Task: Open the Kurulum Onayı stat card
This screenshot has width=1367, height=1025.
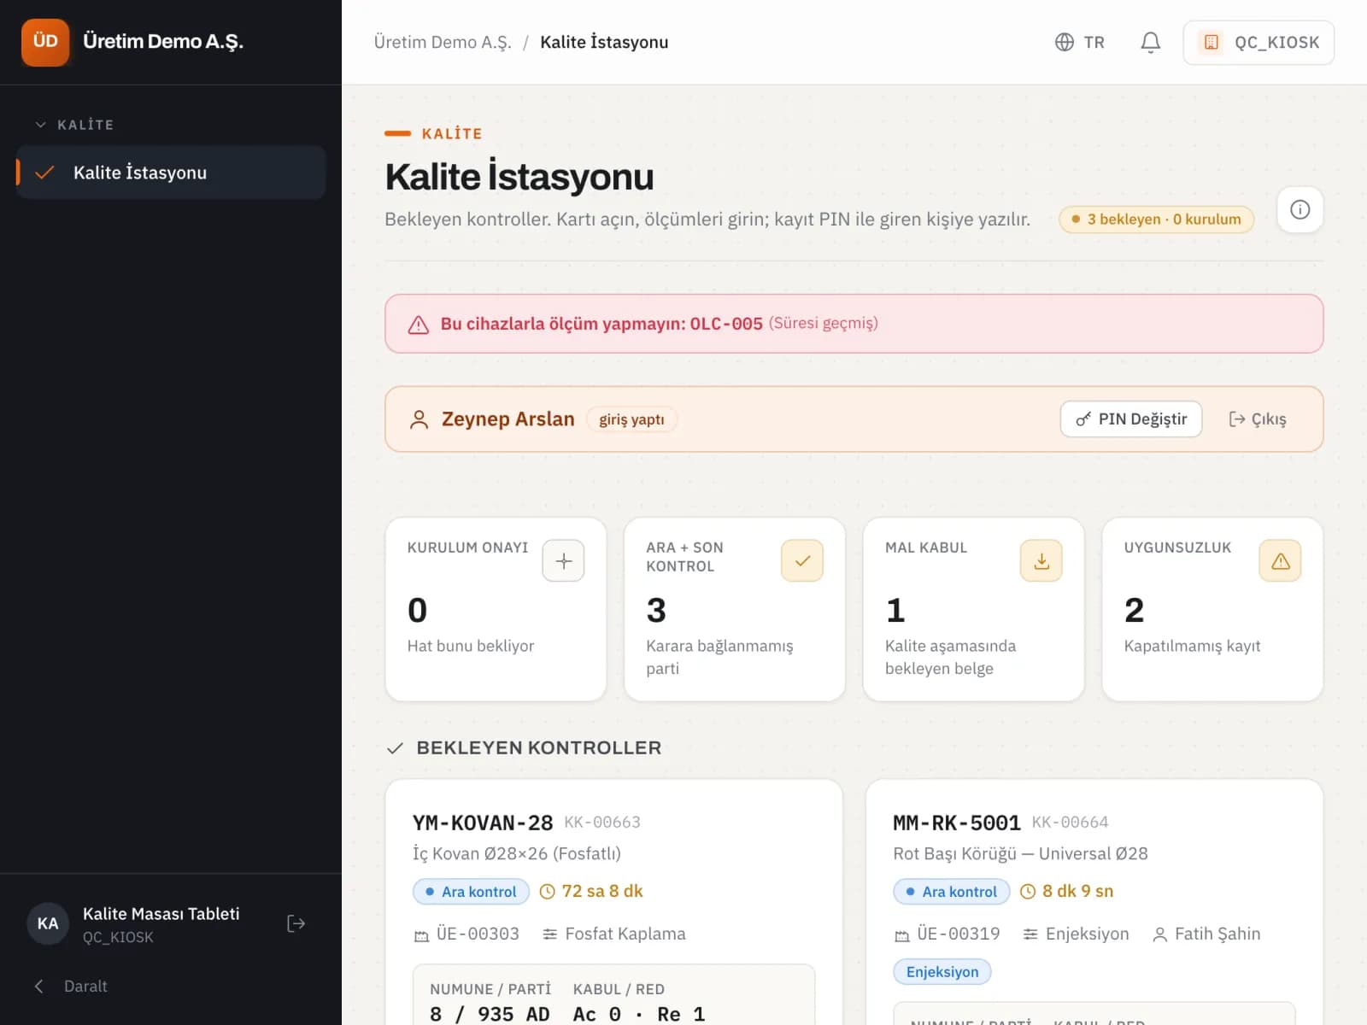Action: point(496,609)
